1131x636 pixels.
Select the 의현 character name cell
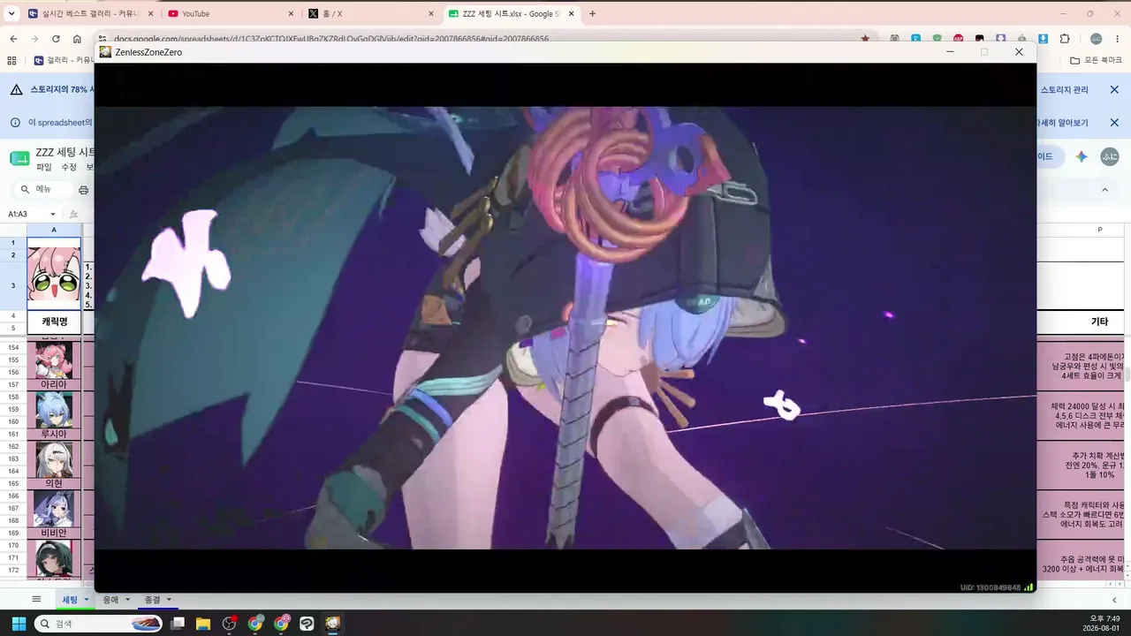click(54, 484)
